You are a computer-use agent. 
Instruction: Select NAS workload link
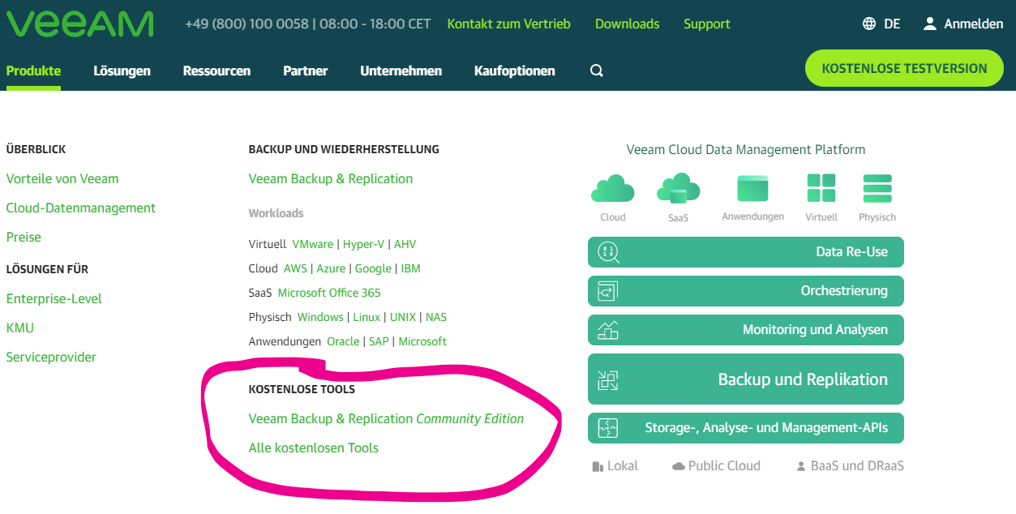436,317
